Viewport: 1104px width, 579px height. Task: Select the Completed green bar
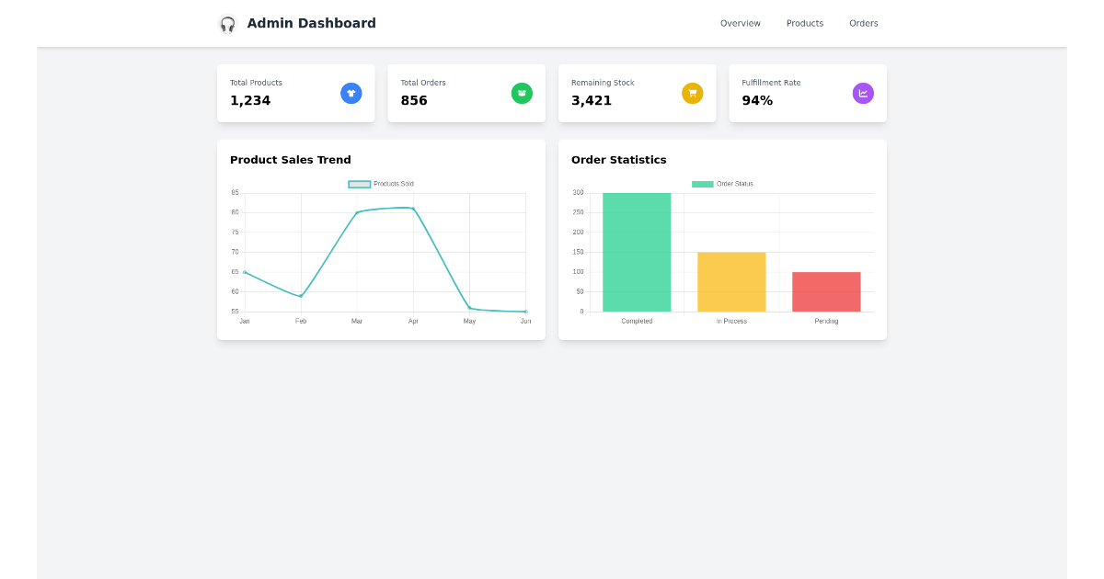point(636,251)
